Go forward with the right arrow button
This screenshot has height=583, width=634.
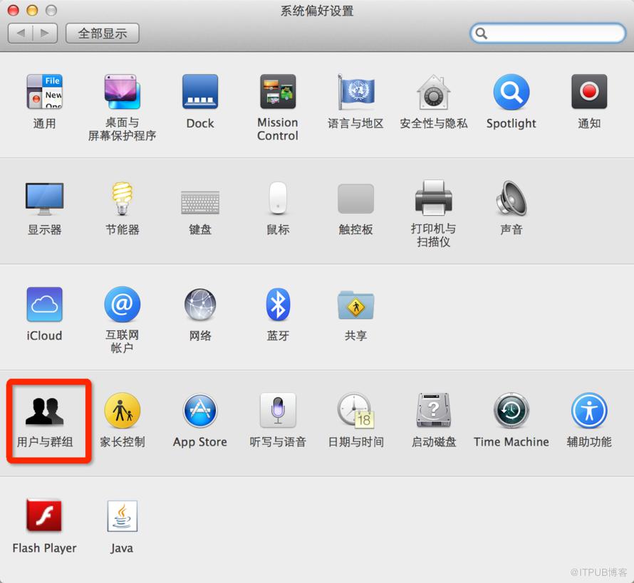click(x=45, y=33)
